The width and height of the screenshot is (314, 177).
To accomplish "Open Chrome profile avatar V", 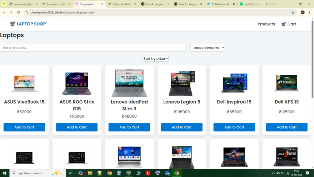I will 303,12.
